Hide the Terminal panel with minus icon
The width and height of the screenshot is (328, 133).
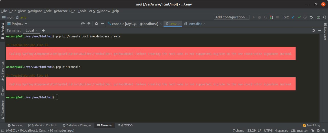[x=320, y=30]
